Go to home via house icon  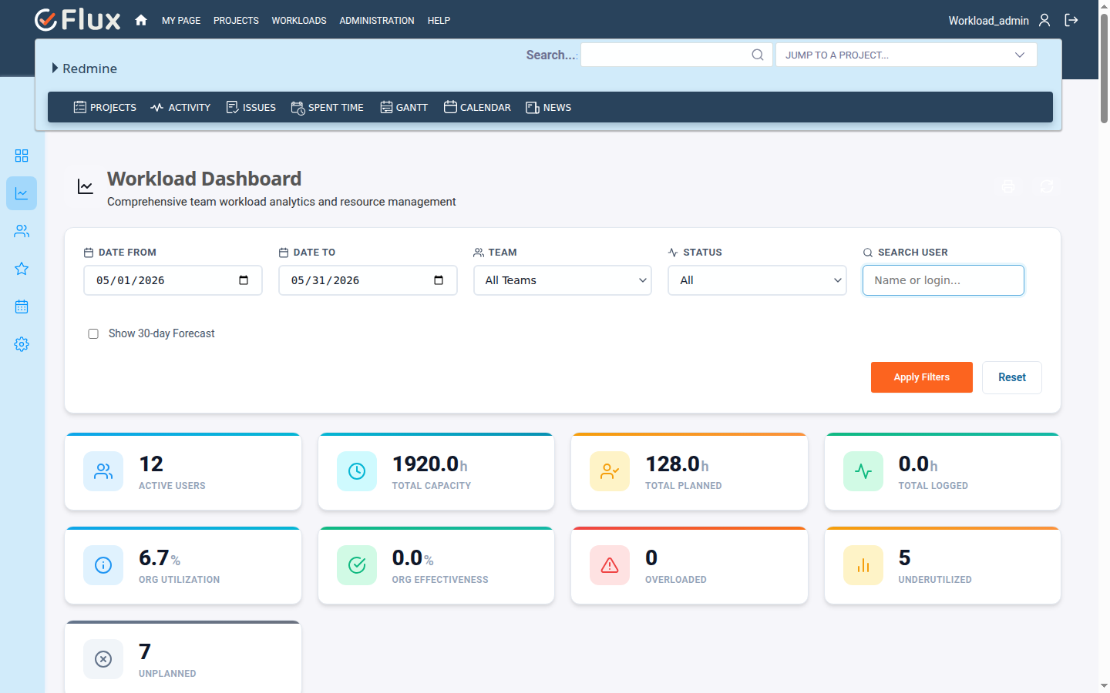click(x=141, y=20)
